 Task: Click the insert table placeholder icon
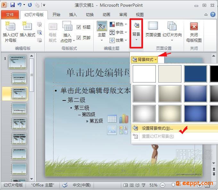click(x=112, y=119)
